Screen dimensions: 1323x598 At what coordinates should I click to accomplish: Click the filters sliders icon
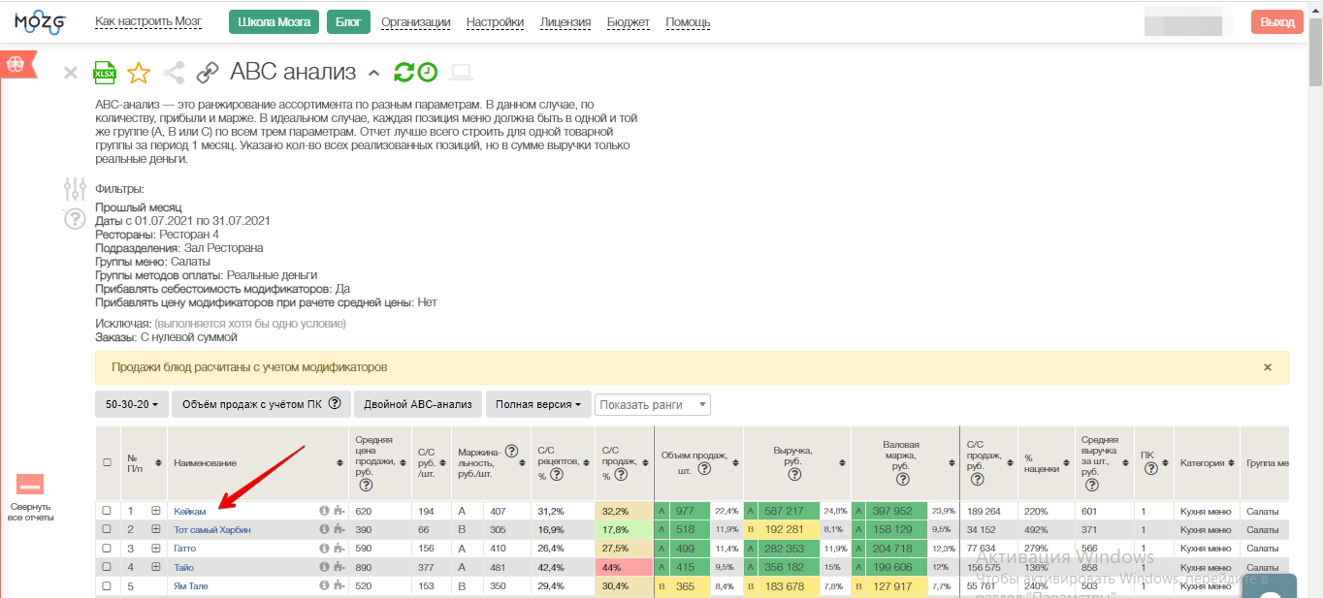coord(75,188)
